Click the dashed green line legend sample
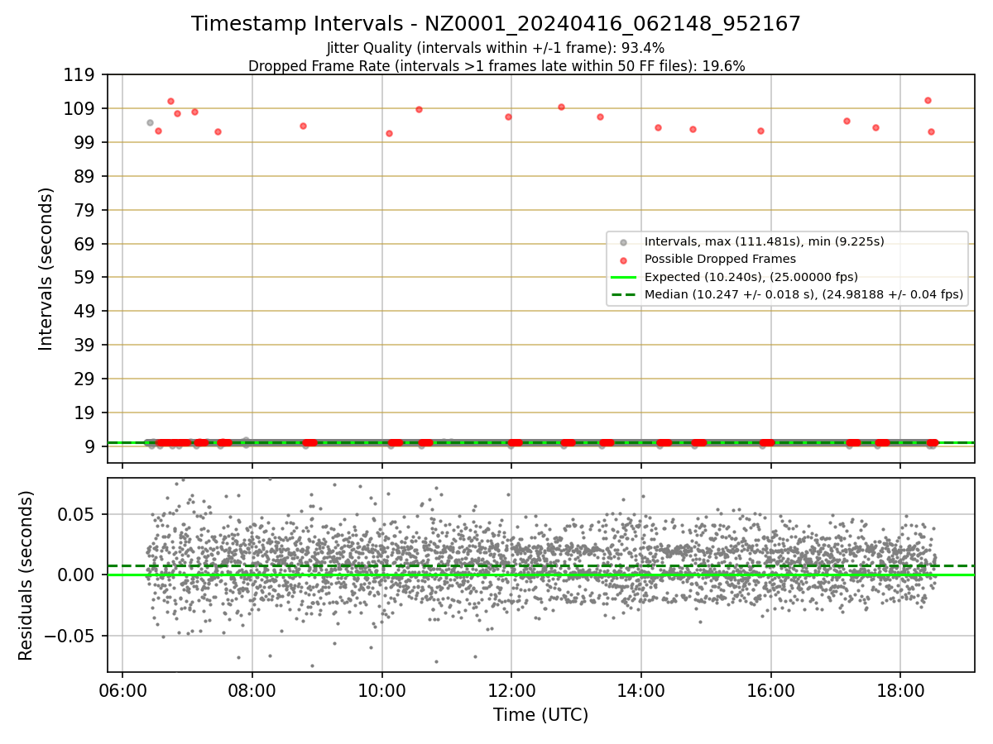 pyautogui.click(x=623, y=294)
